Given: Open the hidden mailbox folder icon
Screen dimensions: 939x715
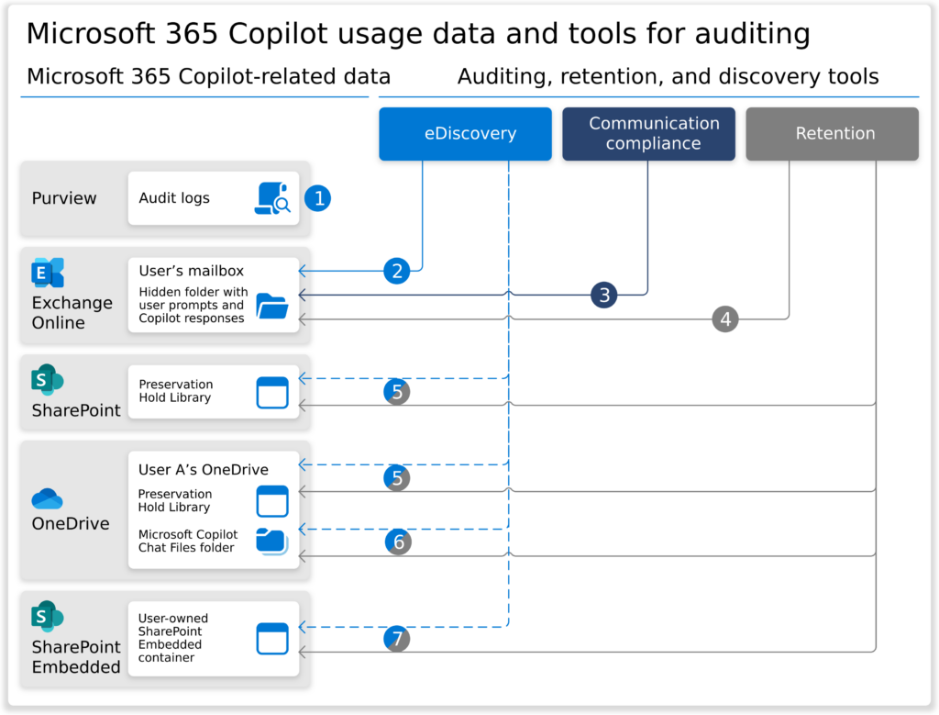Looking at the screenshot, I should [271, 306].
